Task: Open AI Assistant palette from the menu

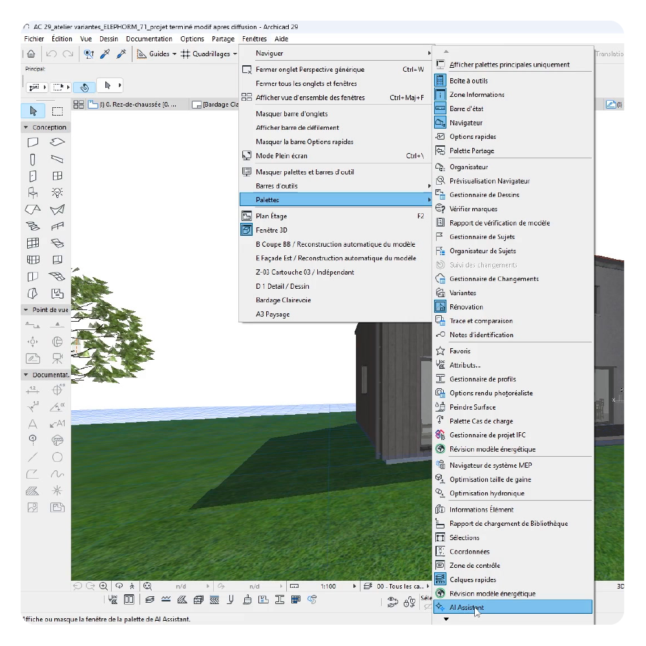Action: 466,607
